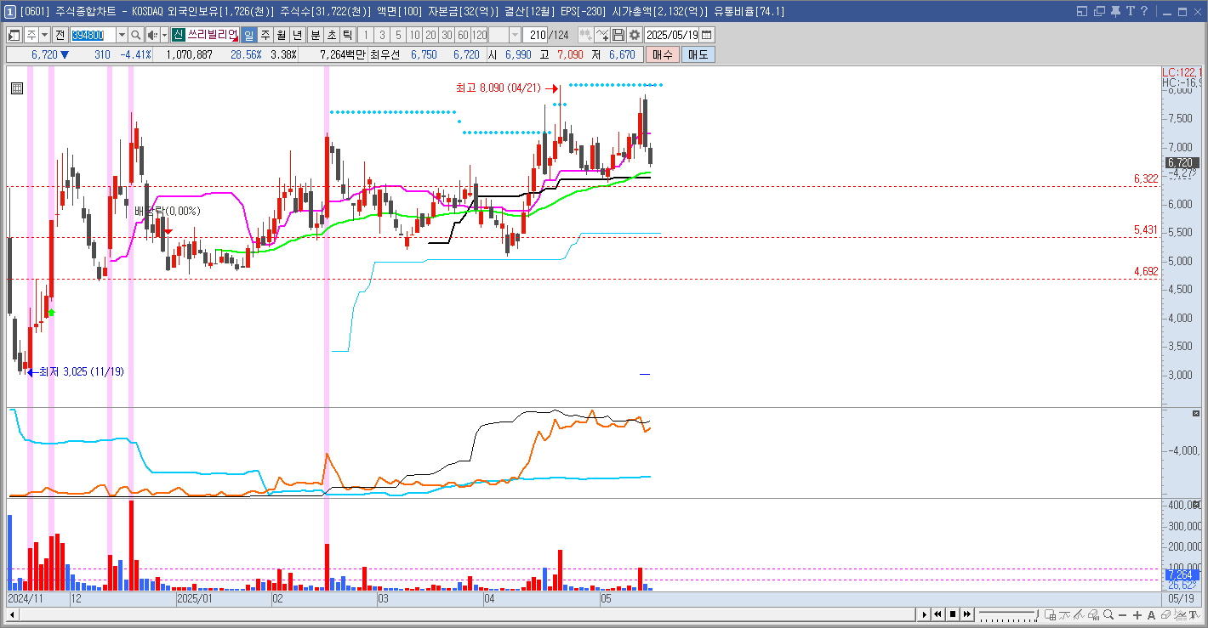Screen dimensions: 1208x628
Task: Select the 120 interval button
Action: pos(479,35)
